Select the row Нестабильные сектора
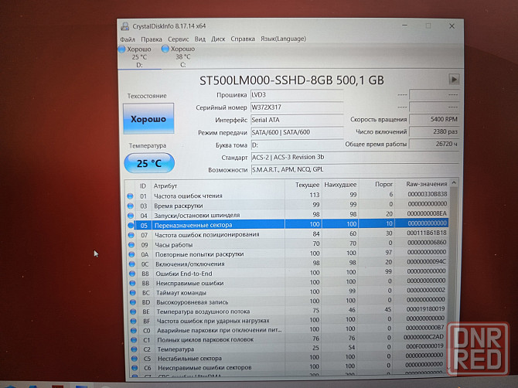The height and width of the screenshot is (388, 518). [289, 357]
